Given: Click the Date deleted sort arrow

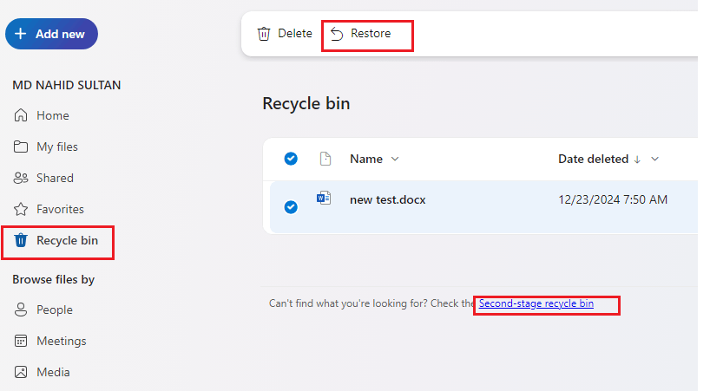Looking at the screenshot, I should [637, 160].
